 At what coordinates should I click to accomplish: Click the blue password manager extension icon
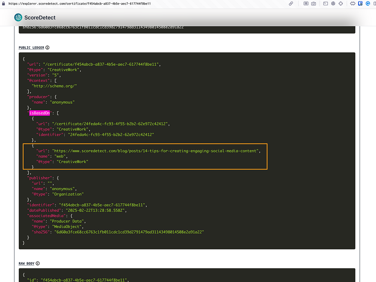(360, 4)
